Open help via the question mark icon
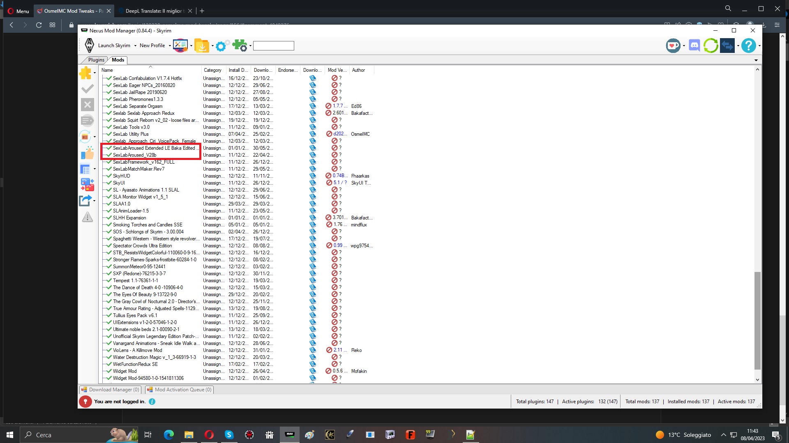Screen dimensions: 789x443 [749, 46]
